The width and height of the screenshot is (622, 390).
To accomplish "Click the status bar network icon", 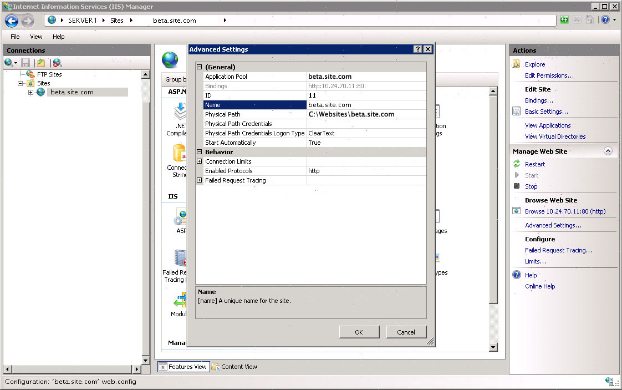I will [610, 382].
